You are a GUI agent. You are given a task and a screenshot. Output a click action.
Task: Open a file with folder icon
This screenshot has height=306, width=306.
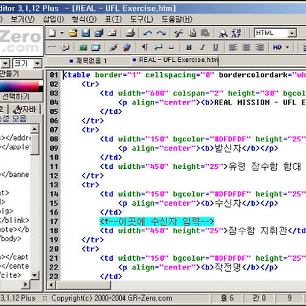pyautogui.click(x=73, y=32)
